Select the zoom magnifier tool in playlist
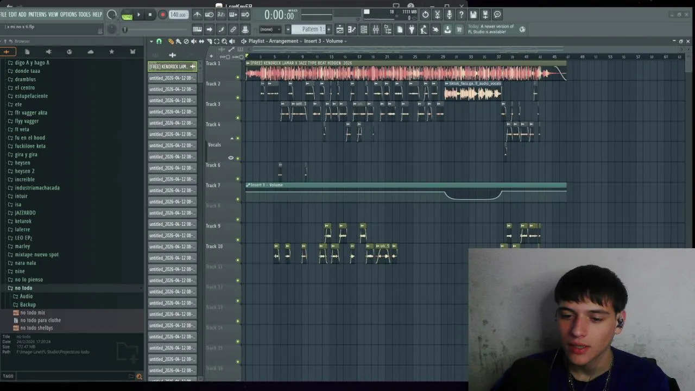Image resolution: width=695 pixels, height=391 pixels. (x=224, y=41)
